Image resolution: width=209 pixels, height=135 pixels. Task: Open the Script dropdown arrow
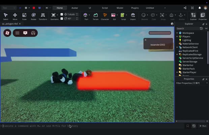[126, 15]
